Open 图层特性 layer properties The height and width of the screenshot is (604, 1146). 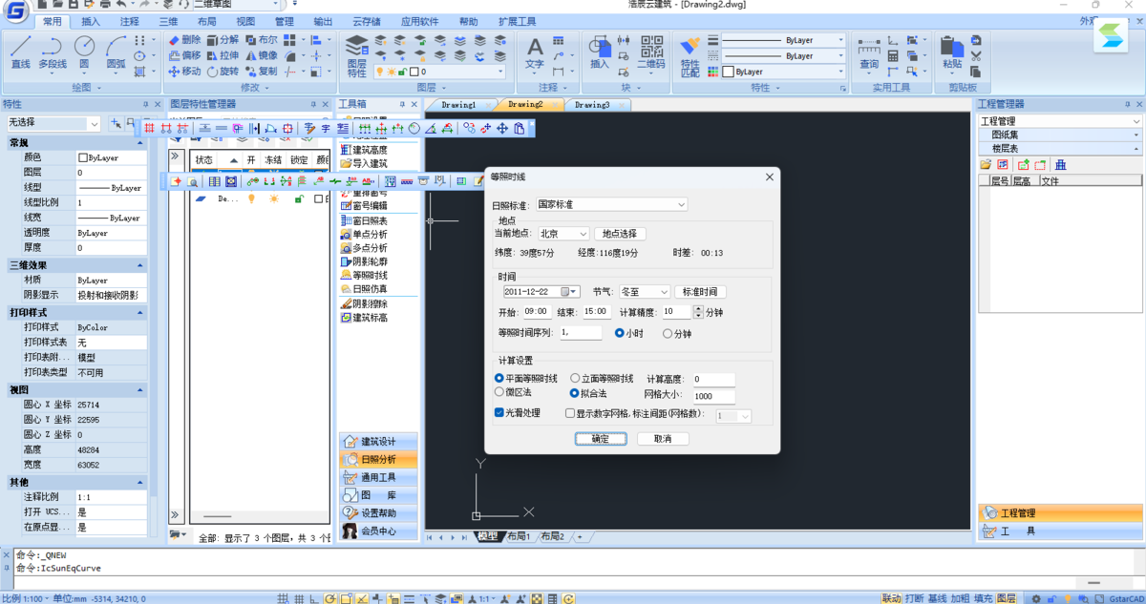(356, 55)
